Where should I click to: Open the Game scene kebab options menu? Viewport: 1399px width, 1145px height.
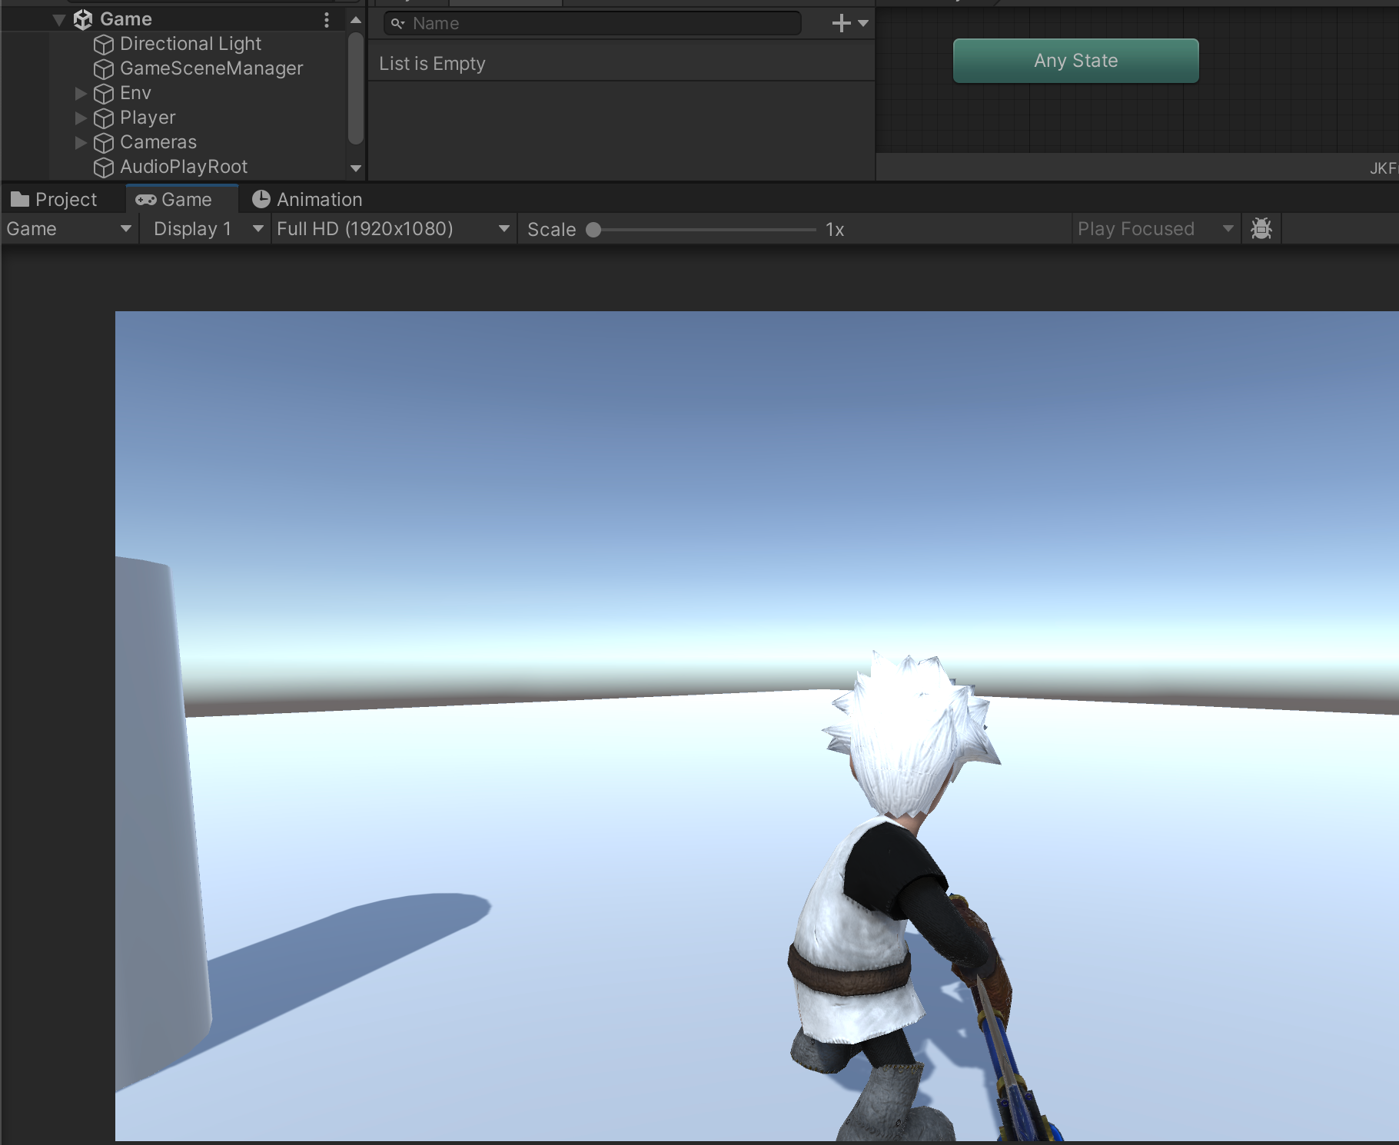(327, 20)
